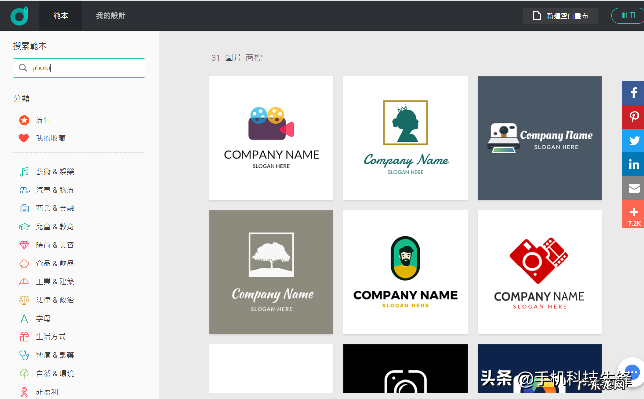Share page via Pinterest icon
644x399 pixels.
click(633, 117)
